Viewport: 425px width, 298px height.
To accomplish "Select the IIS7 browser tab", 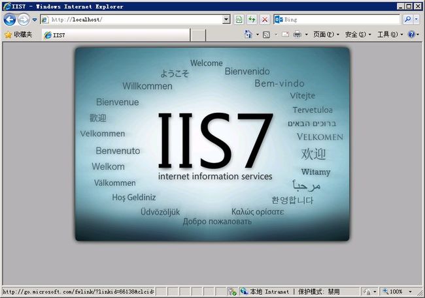I will pyautogui.click(x=116, y=35).
